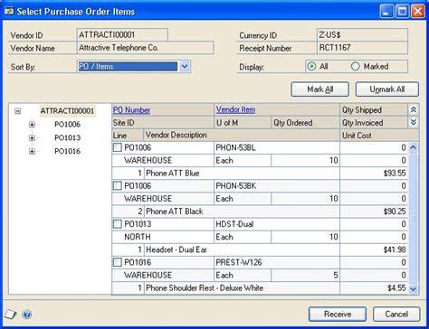
Task: Click the $90.25 unit cost cell
Action: [374, 211]
